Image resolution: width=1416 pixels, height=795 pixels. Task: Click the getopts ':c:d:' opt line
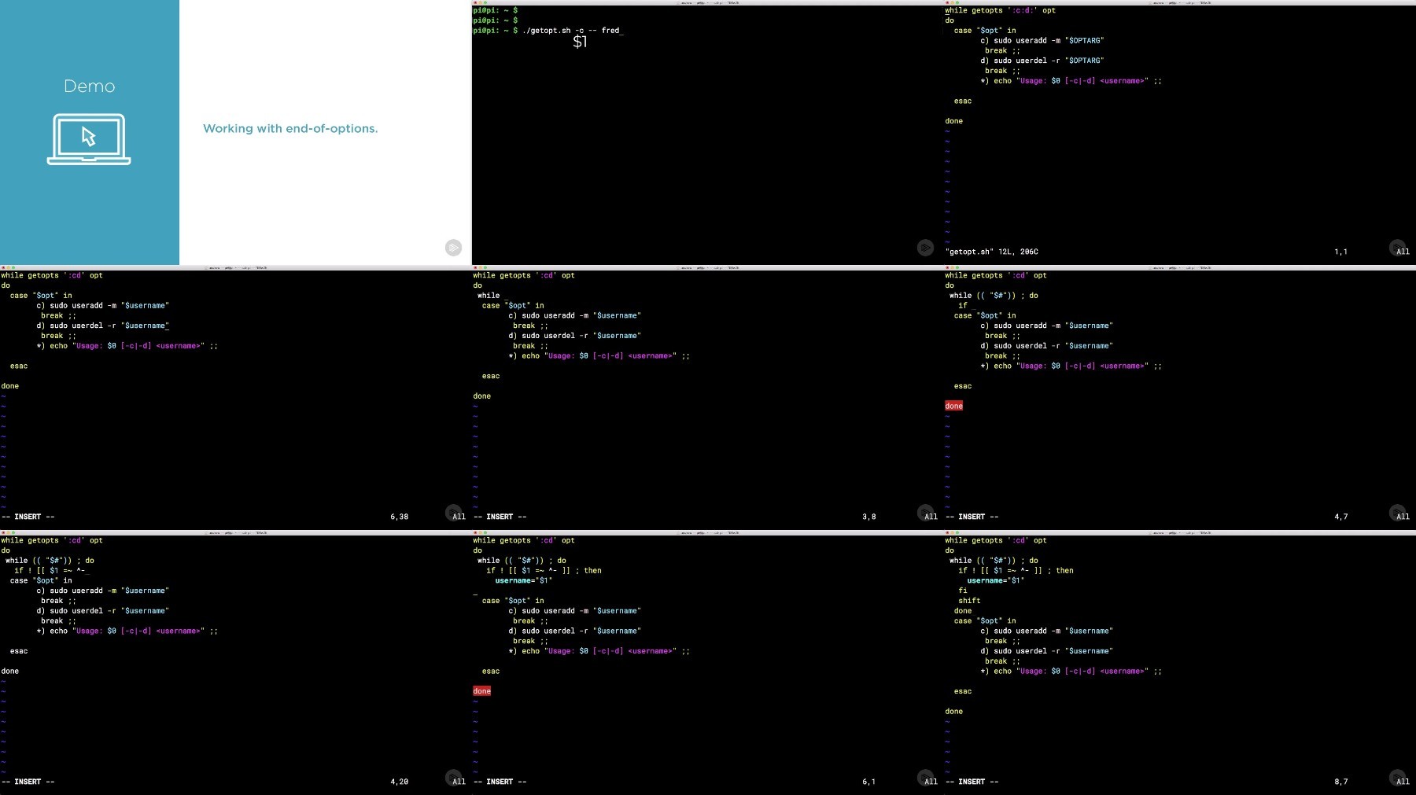point(1000,10)
